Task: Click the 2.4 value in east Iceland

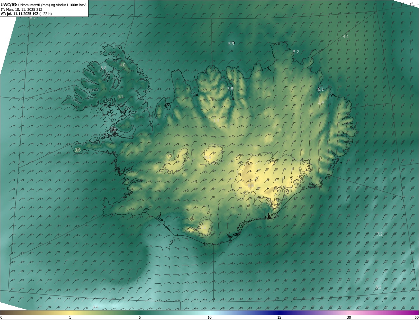Action: point(321,102)
